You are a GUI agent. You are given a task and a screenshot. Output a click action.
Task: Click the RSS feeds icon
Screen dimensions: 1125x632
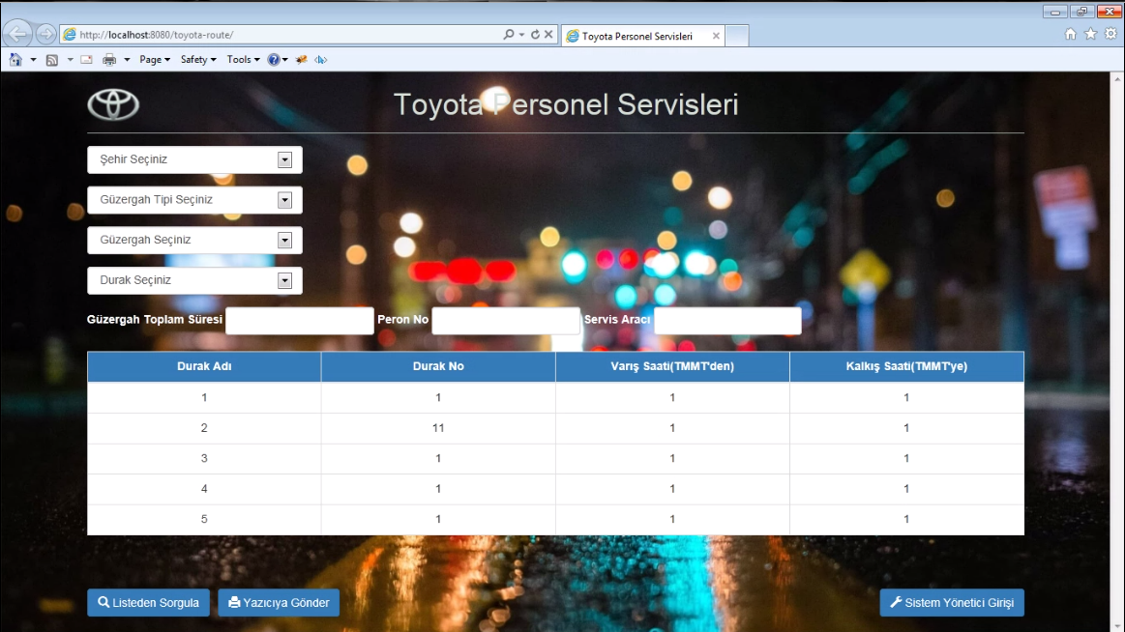tap(51, 60)
